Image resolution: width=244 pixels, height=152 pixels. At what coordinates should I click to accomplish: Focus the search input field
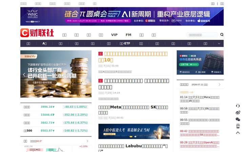coord(202,35)
